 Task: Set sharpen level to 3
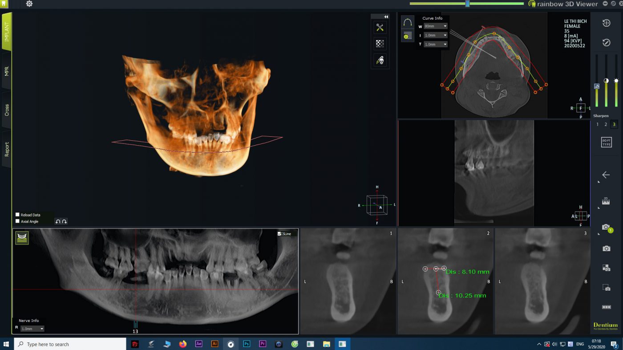click(x=614, y=124)
